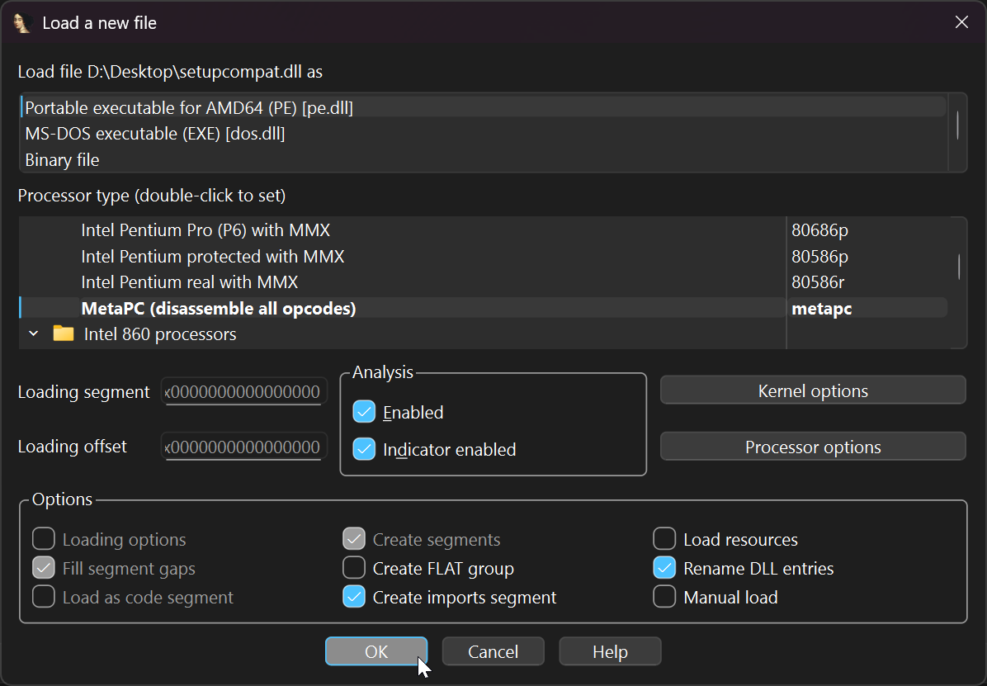Enable Manual load option
The height and width of the screenshot is (686, 987).
click(x=664, y=597)
